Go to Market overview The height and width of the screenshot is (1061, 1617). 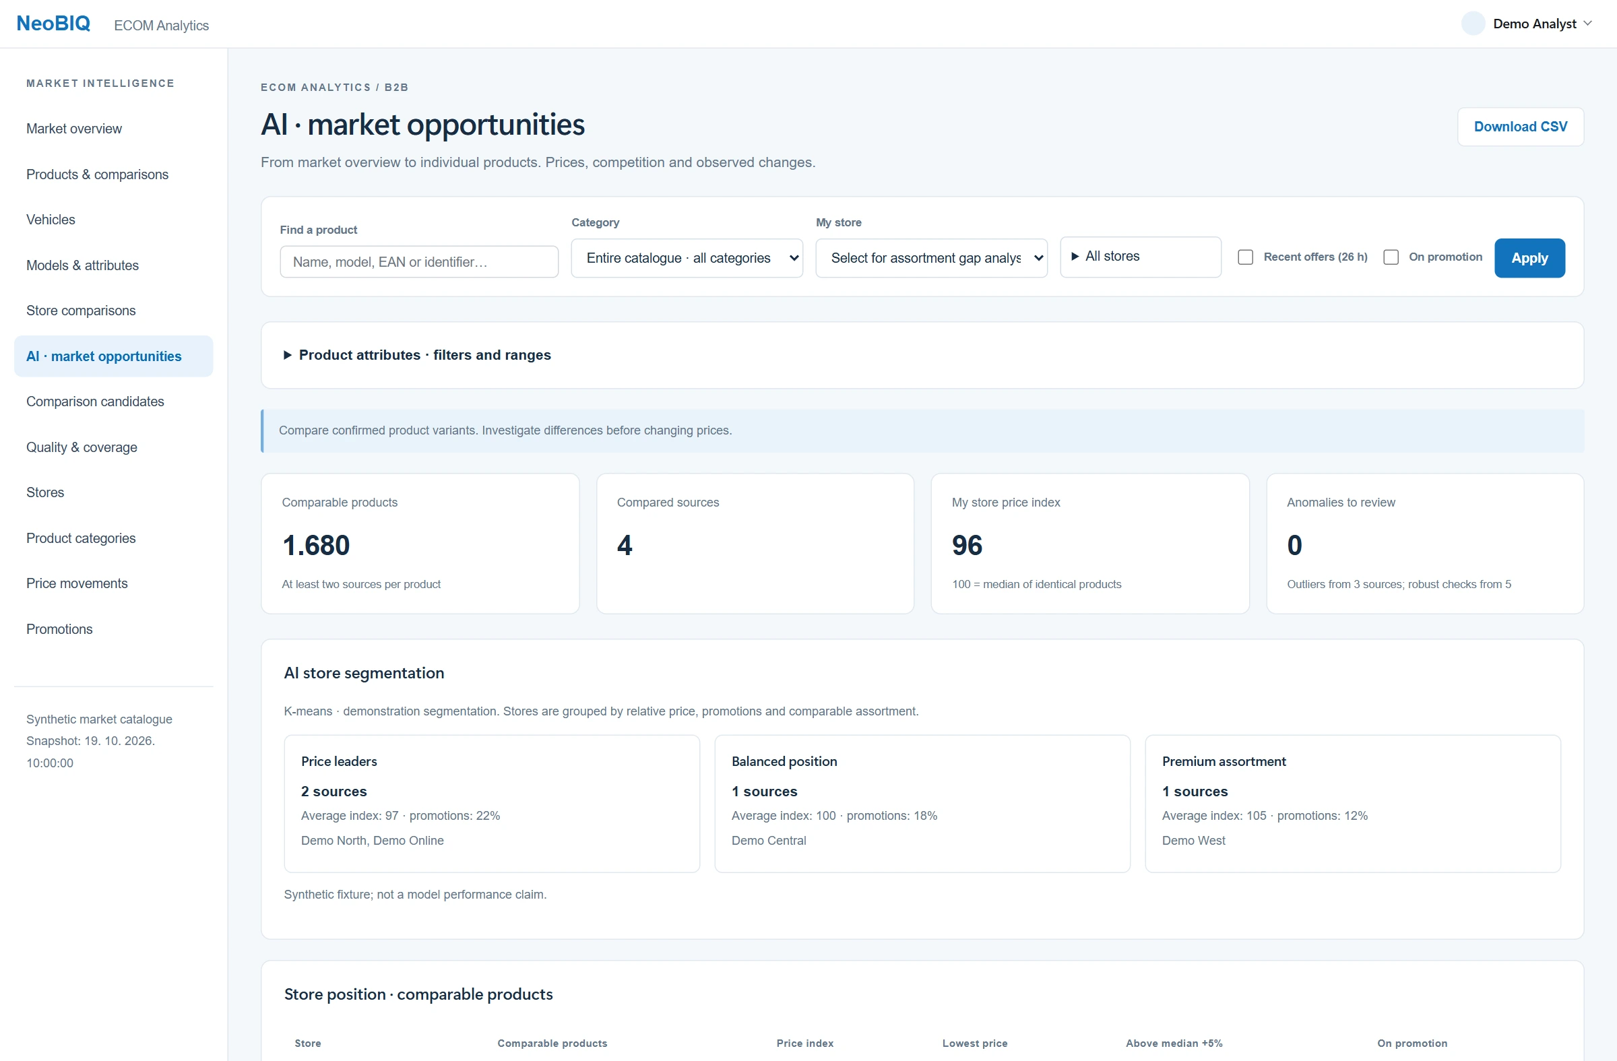74,129
